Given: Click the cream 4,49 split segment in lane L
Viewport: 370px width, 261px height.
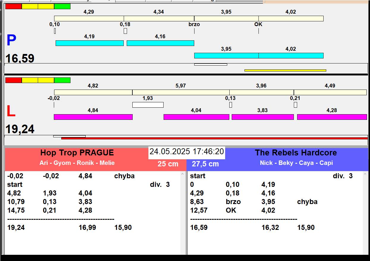Looking at the screenshot, I should (x=330, y=93).
